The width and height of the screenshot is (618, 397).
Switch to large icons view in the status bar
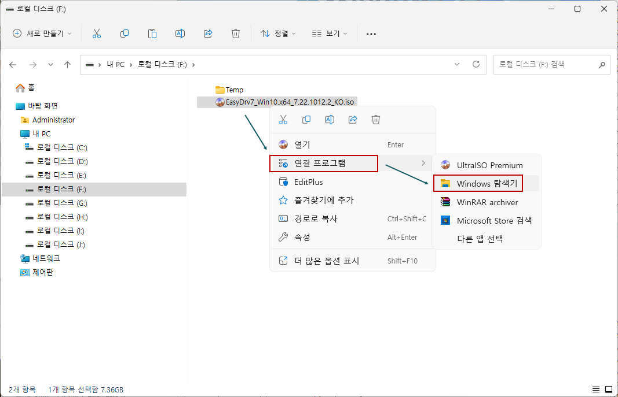point(609,389)
